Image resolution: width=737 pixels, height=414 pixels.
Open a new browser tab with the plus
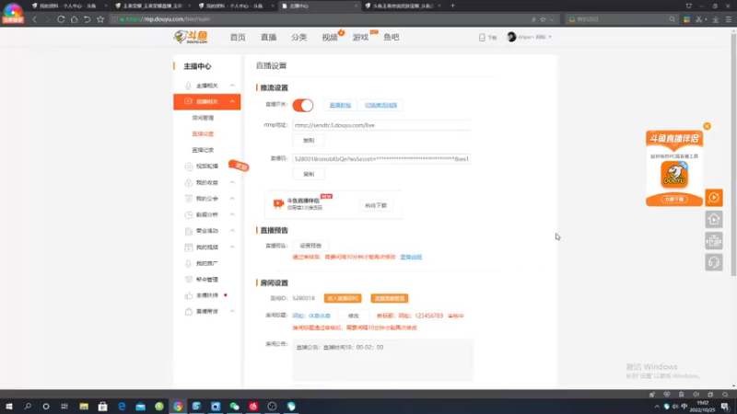452,6
